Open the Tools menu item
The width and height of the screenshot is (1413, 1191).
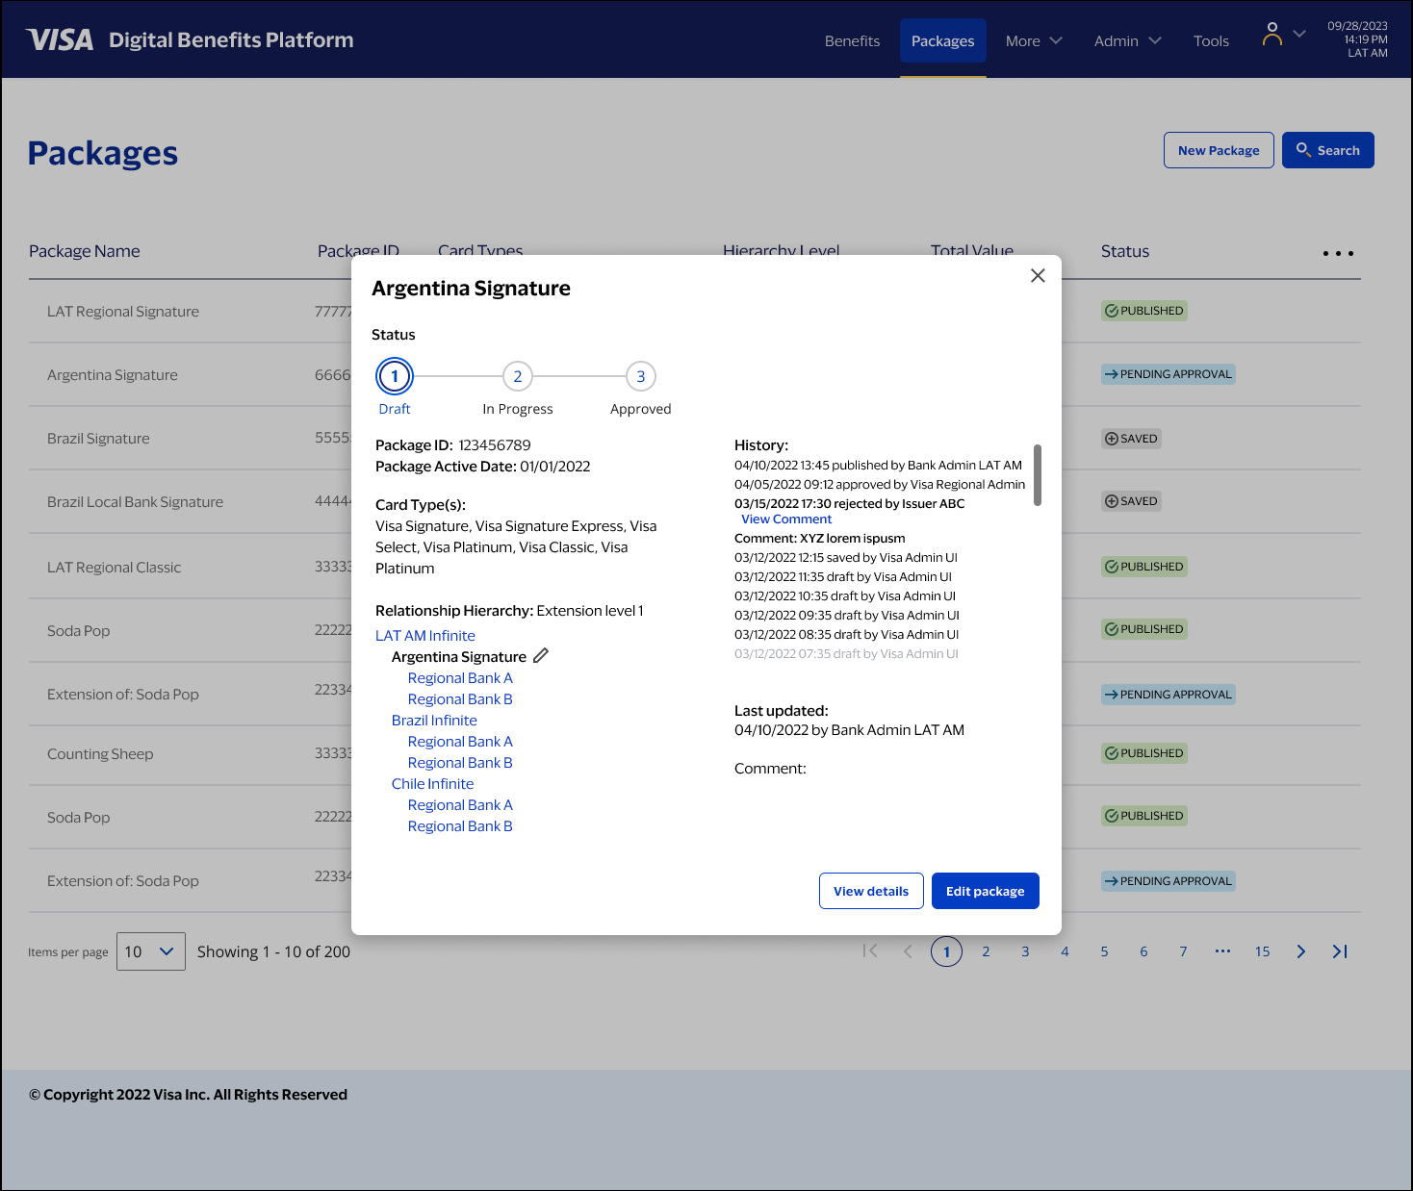coord(1211,41)
